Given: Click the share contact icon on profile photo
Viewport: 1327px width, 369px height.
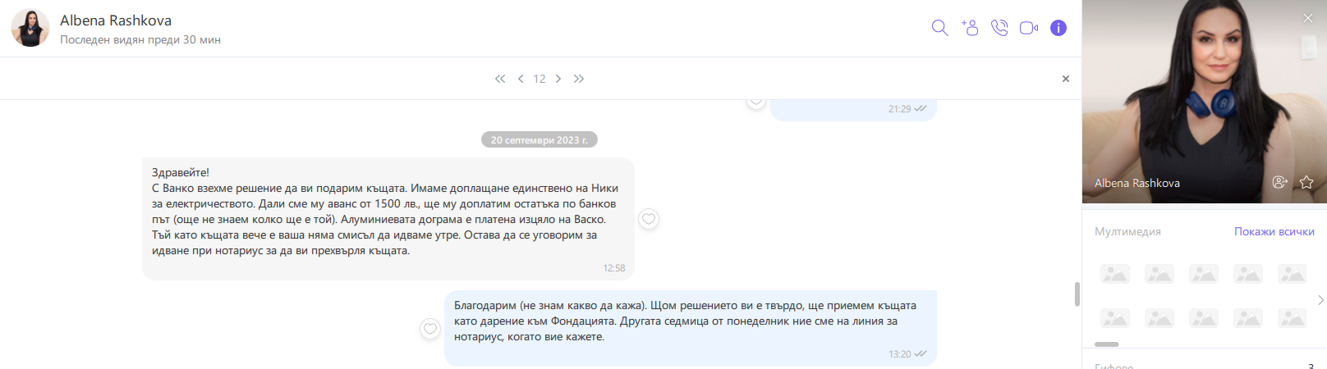Looking at the screenshot, I should [1279, 182].
